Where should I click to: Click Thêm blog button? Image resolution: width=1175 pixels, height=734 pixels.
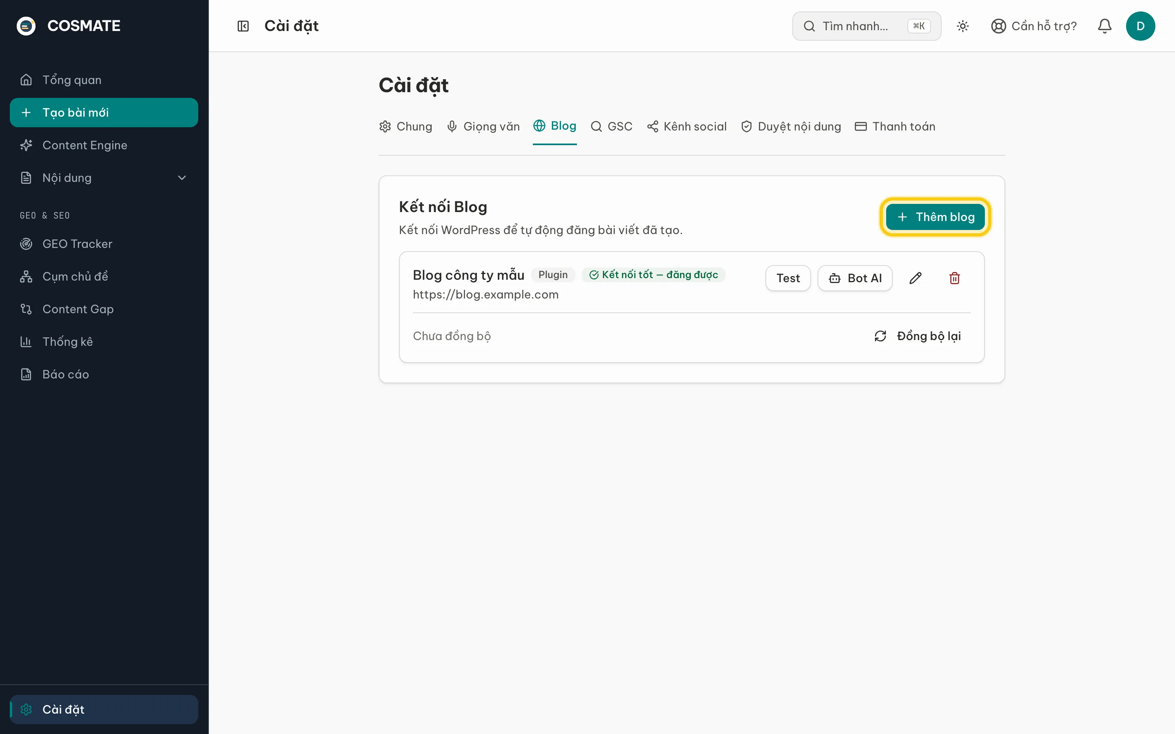(x=935, y=217)
